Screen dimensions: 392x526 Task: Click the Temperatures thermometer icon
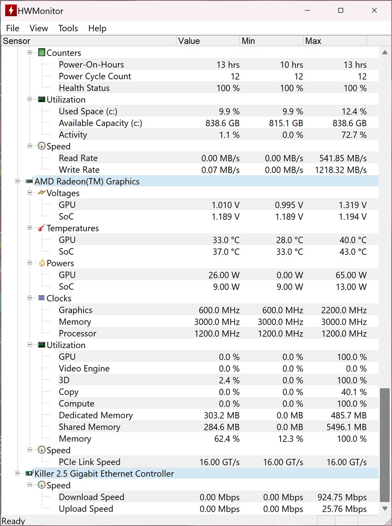(x=42, y=228)
